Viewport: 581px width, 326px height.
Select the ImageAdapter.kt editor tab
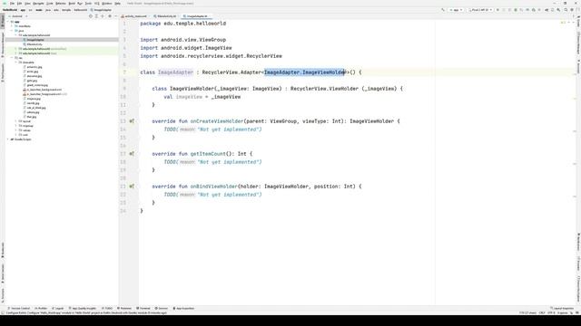coord(196,16)
